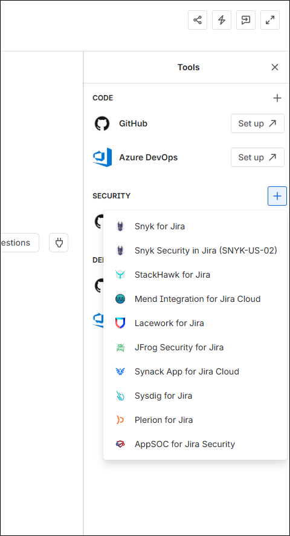Click the Azure DevOps logo icon
This screenshot has width=290, height=536.
[103, 157]
